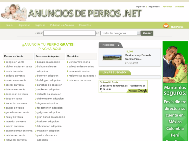189x141 pixels.
Task: Click the Quiero Mi Boda ad link
Action: [x=109, y=82]
